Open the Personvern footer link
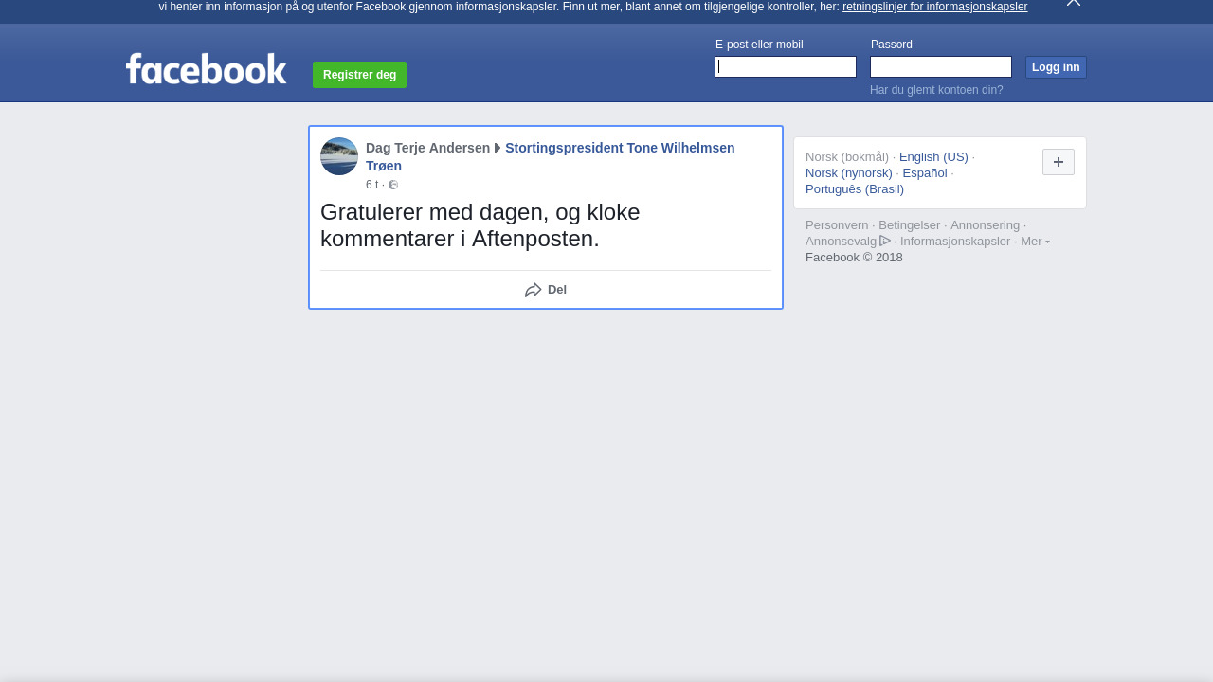Image resolution: width=1213 pixels, height=682 pixels. [837, 225]
